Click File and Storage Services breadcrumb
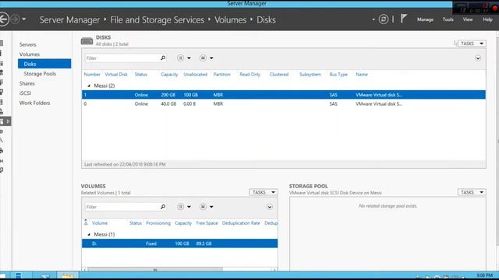 tap(157, 19)
